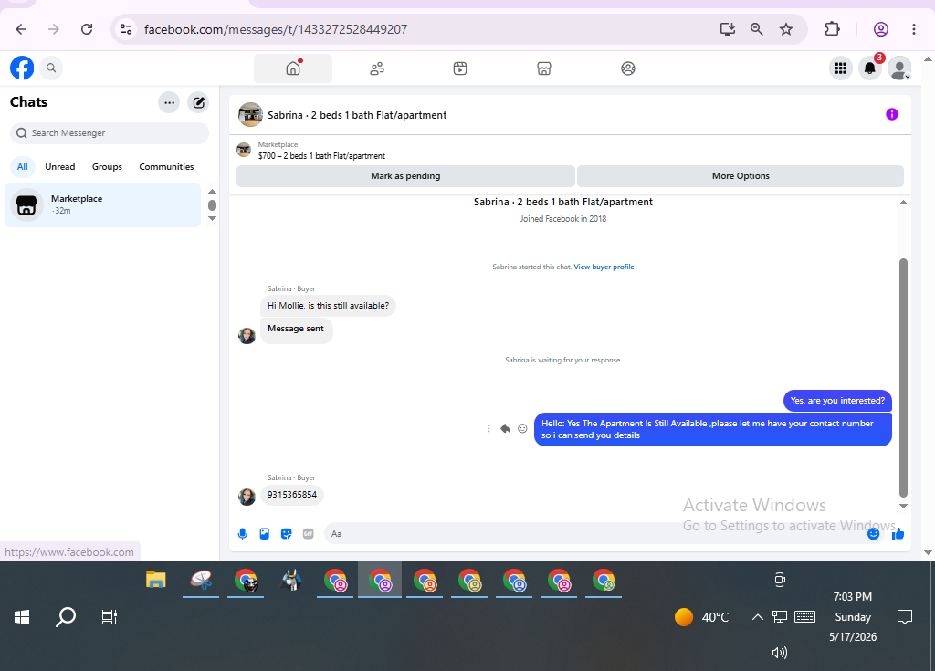Open the View buyer profile link
The width and height of the screenshot is (935, 671).
click(x=604, y=267)
